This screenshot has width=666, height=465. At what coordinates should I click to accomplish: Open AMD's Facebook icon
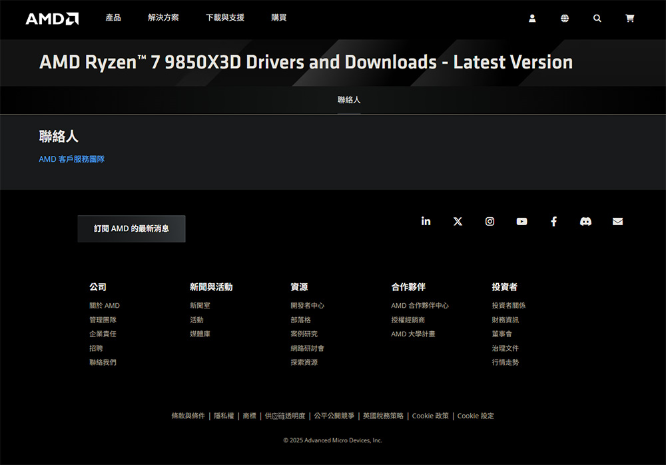(553, 221)
